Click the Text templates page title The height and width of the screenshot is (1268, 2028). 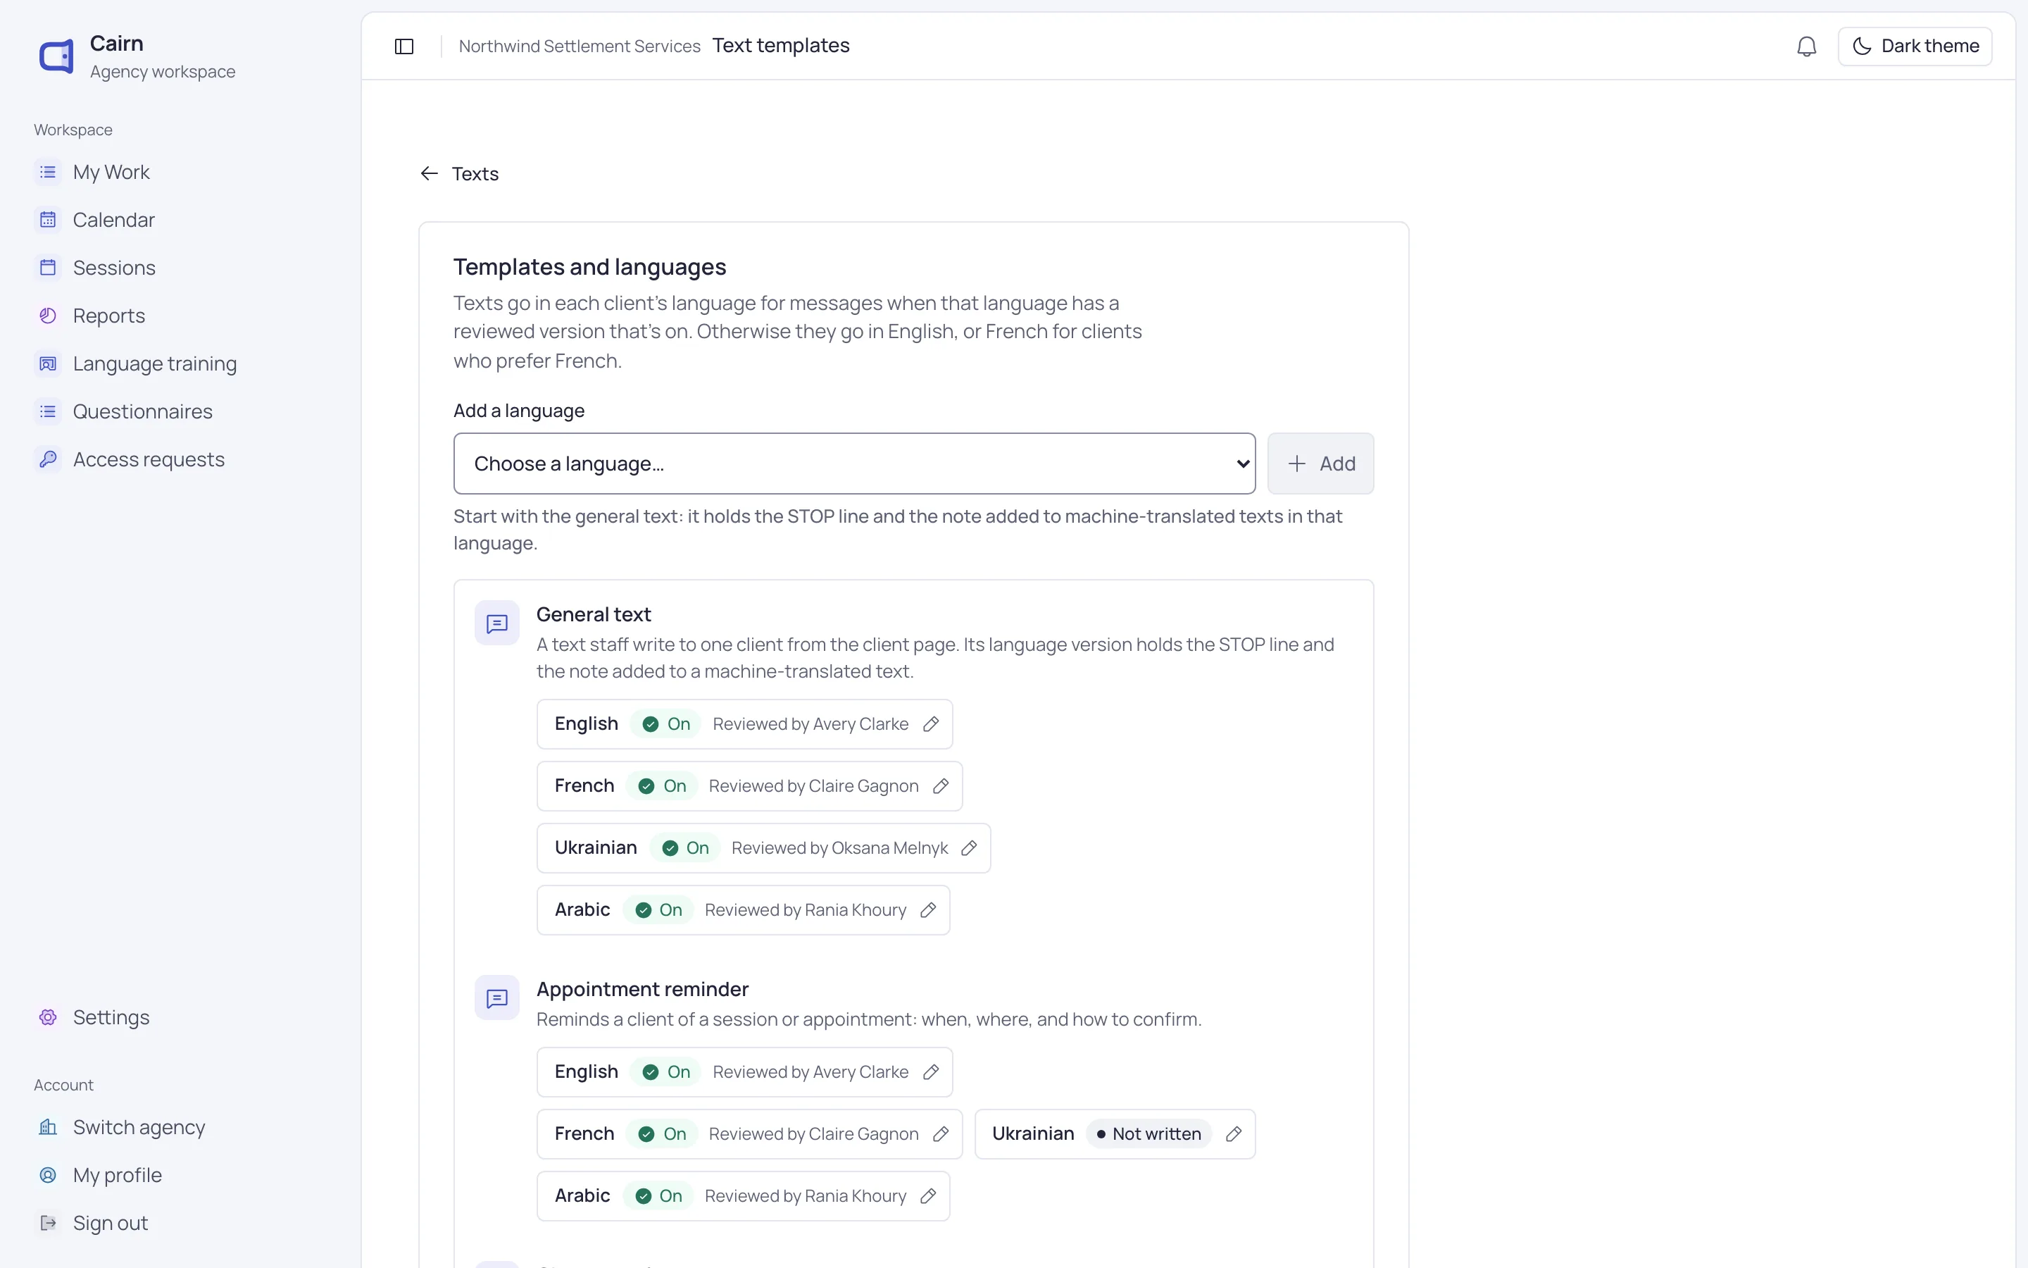(780, 45)
